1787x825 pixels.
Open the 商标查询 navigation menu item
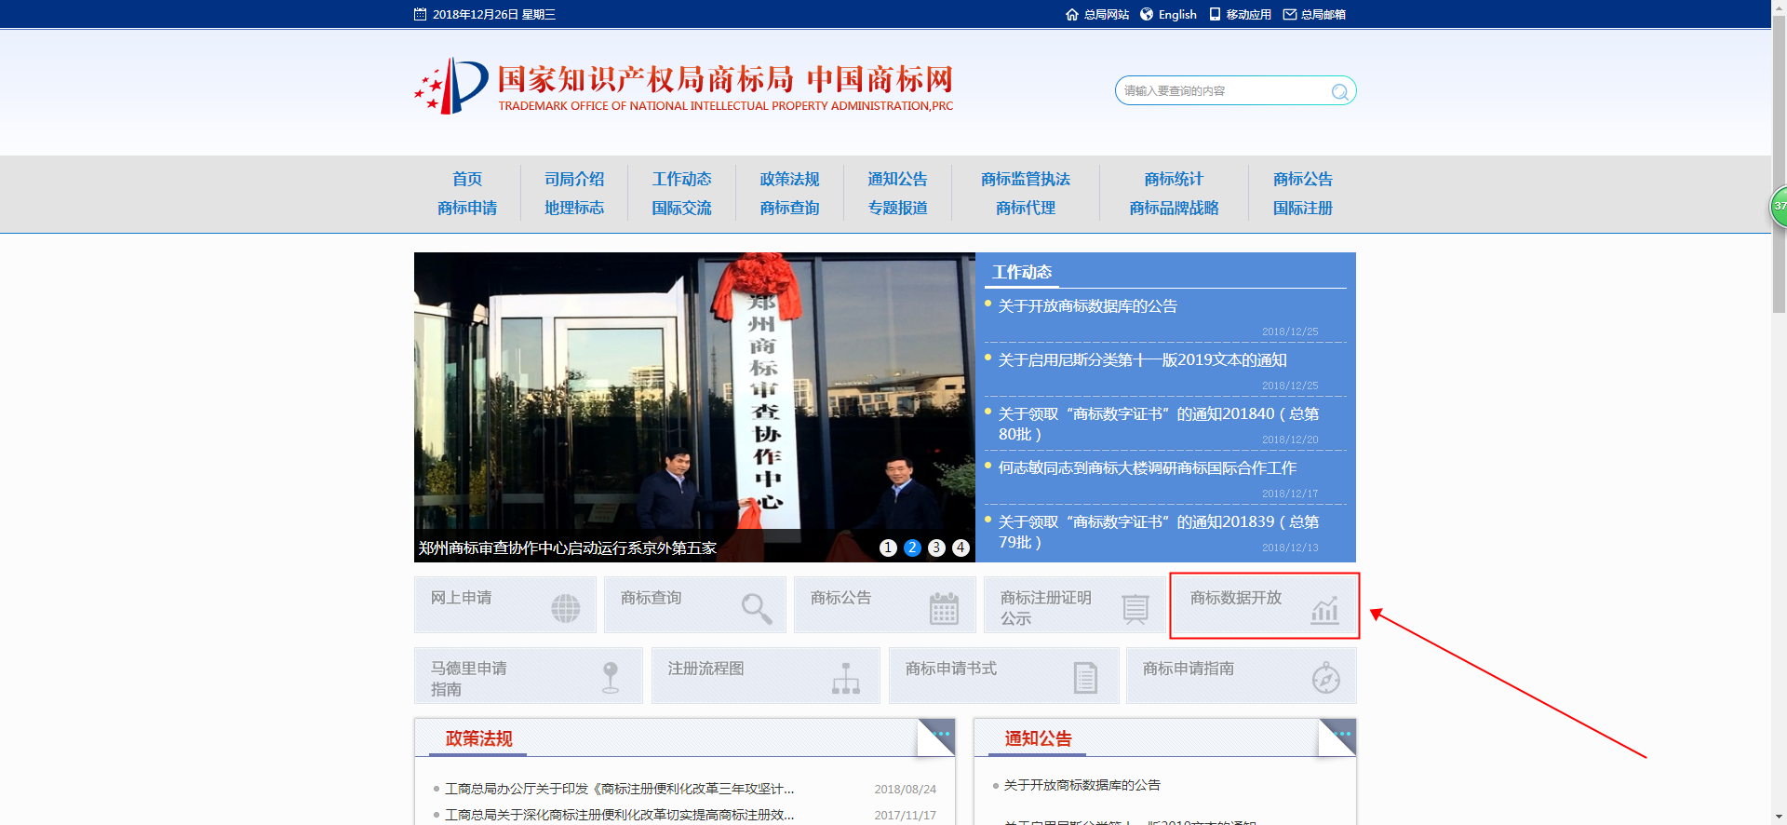[789, 208]
